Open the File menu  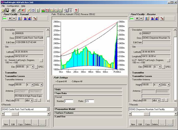pos(3,6)
